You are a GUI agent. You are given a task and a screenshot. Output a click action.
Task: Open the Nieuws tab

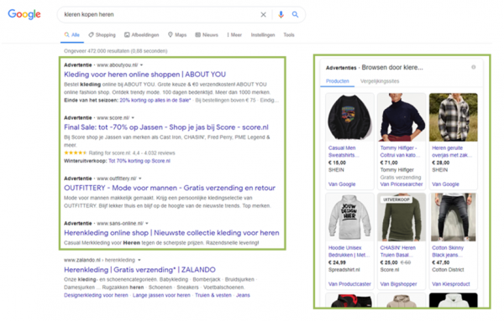pyautogui.click(x=207, y=34)
